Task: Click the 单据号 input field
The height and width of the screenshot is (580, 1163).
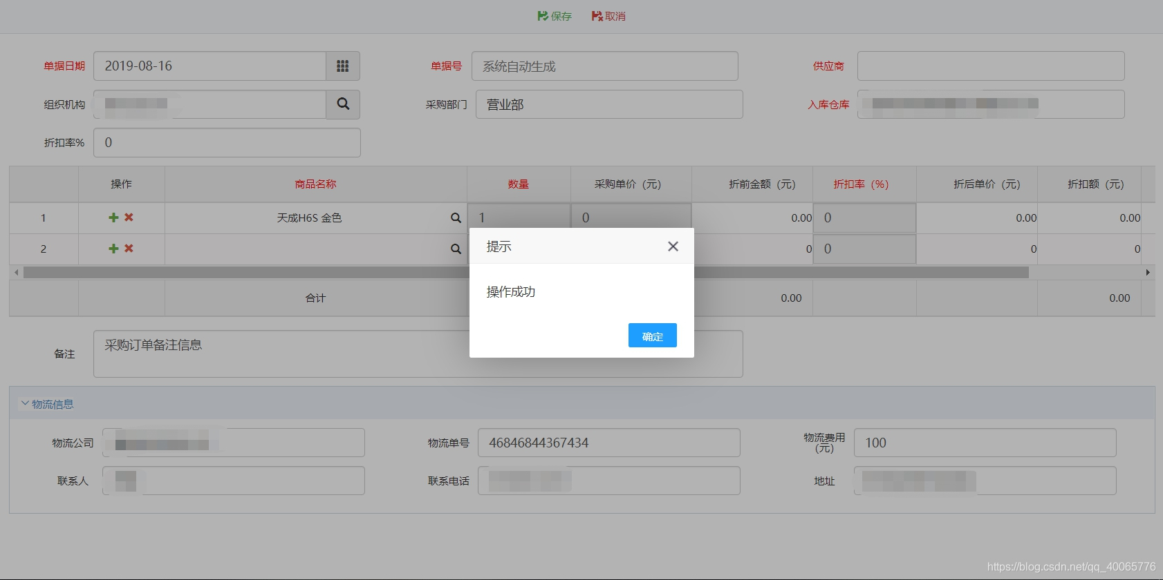Action: click(x=605, y=66)
